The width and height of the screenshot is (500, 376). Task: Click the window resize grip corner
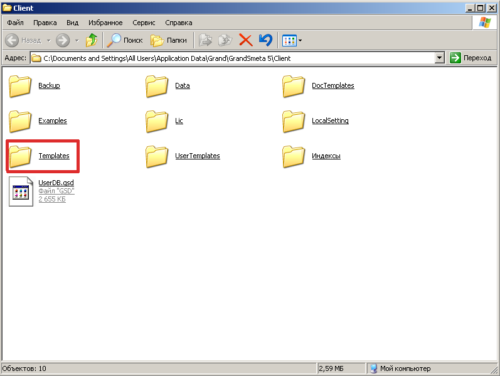tap(494, 370)
